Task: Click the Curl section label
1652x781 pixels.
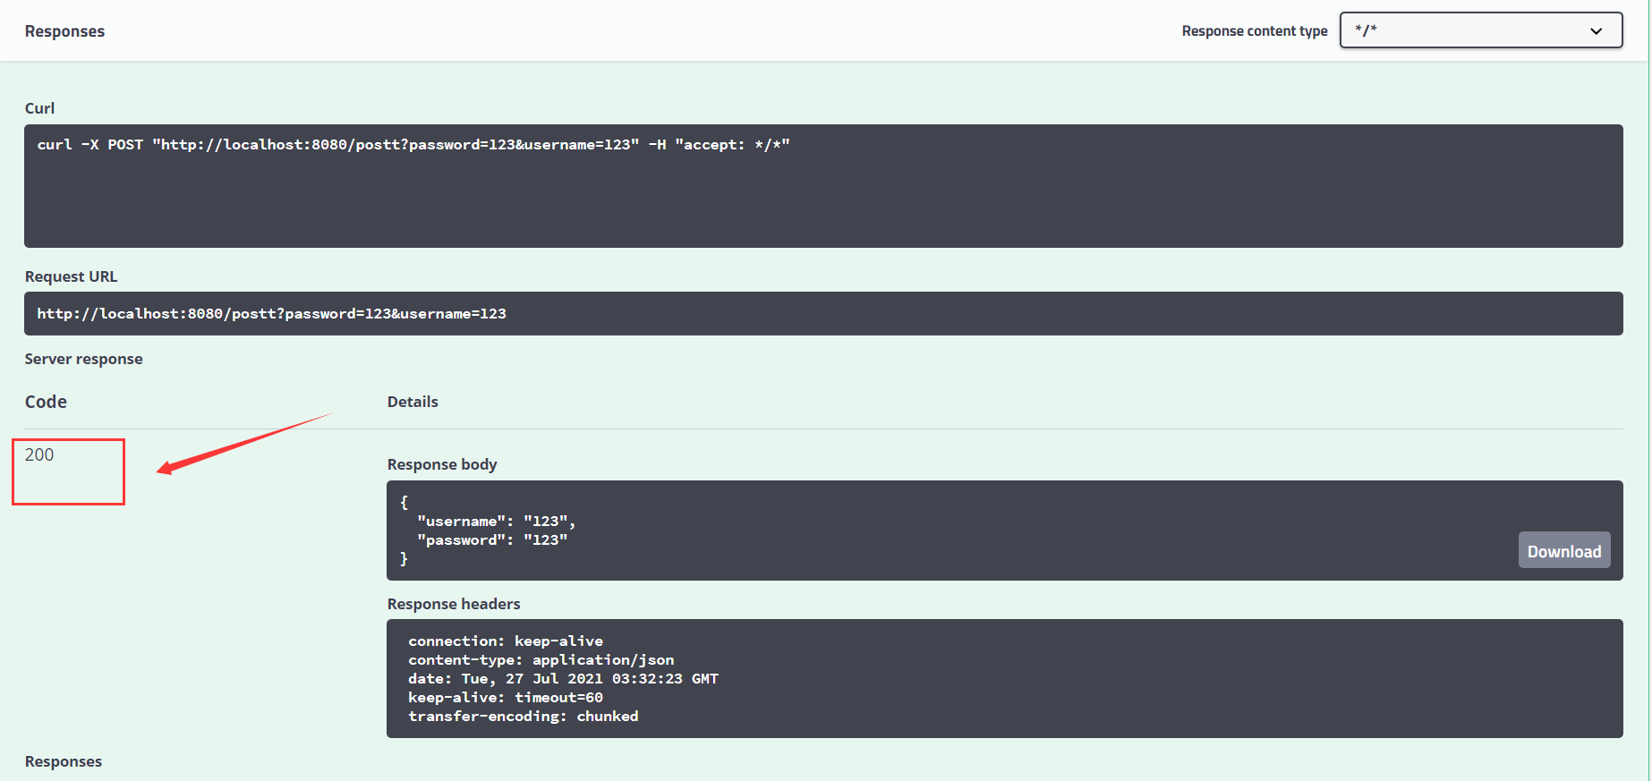Action: [39, 108]
